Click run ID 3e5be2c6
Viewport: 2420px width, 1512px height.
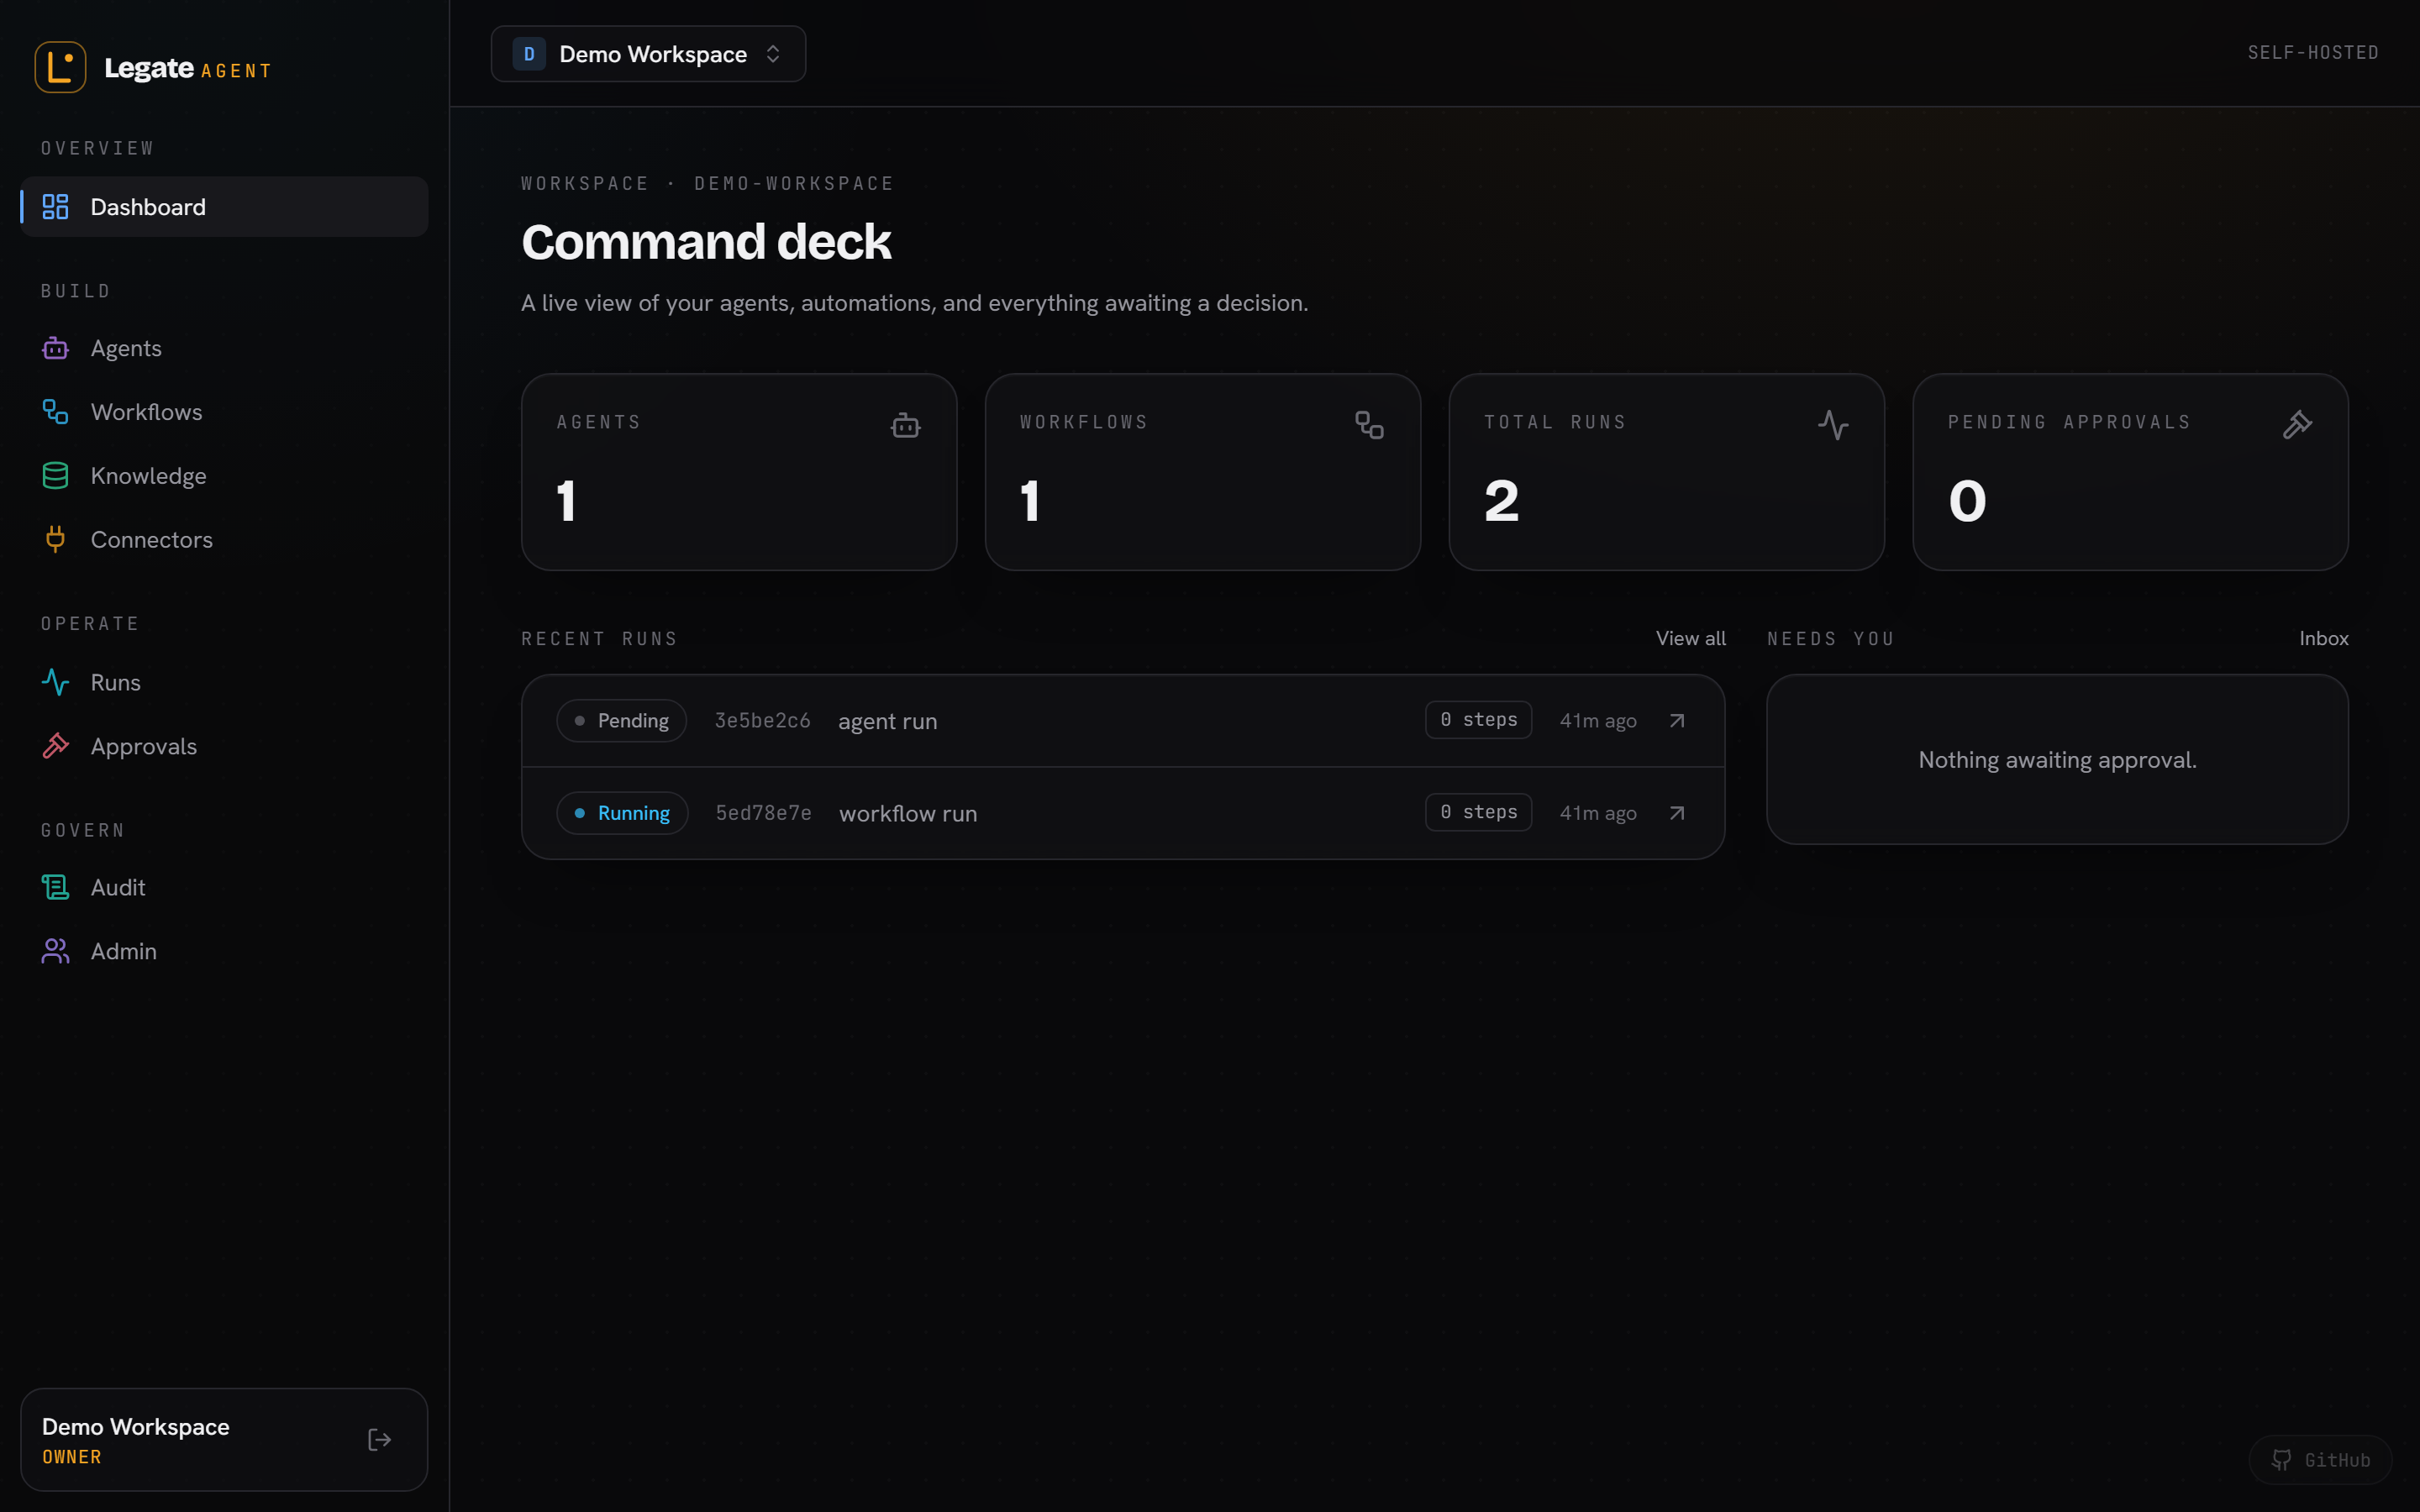[762, 721]
